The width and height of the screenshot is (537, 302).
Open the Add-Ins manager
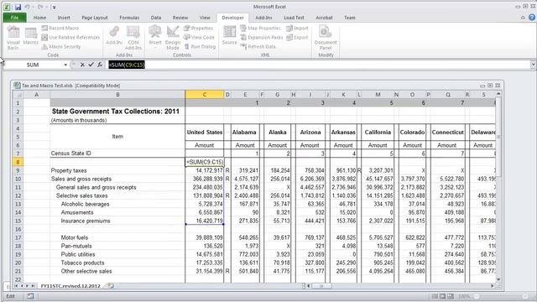[x=114, y=36]
